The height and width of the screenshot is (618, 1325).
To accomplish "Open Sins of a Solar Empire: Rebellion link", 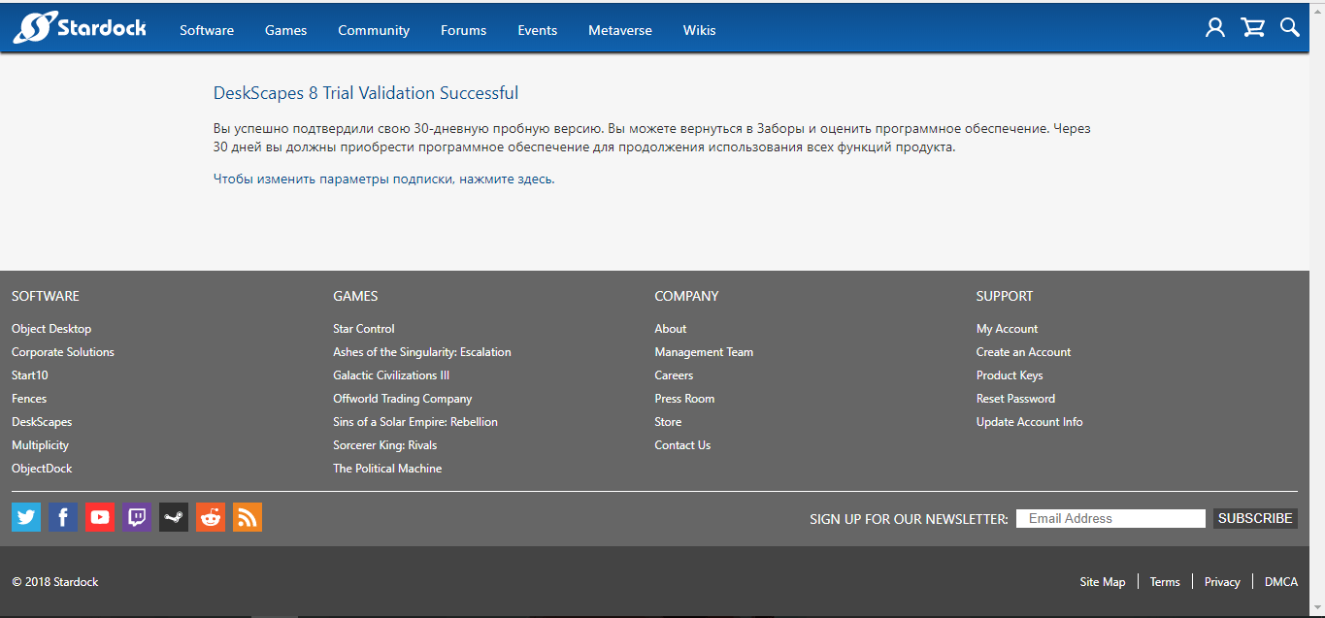I will (415, 422).
